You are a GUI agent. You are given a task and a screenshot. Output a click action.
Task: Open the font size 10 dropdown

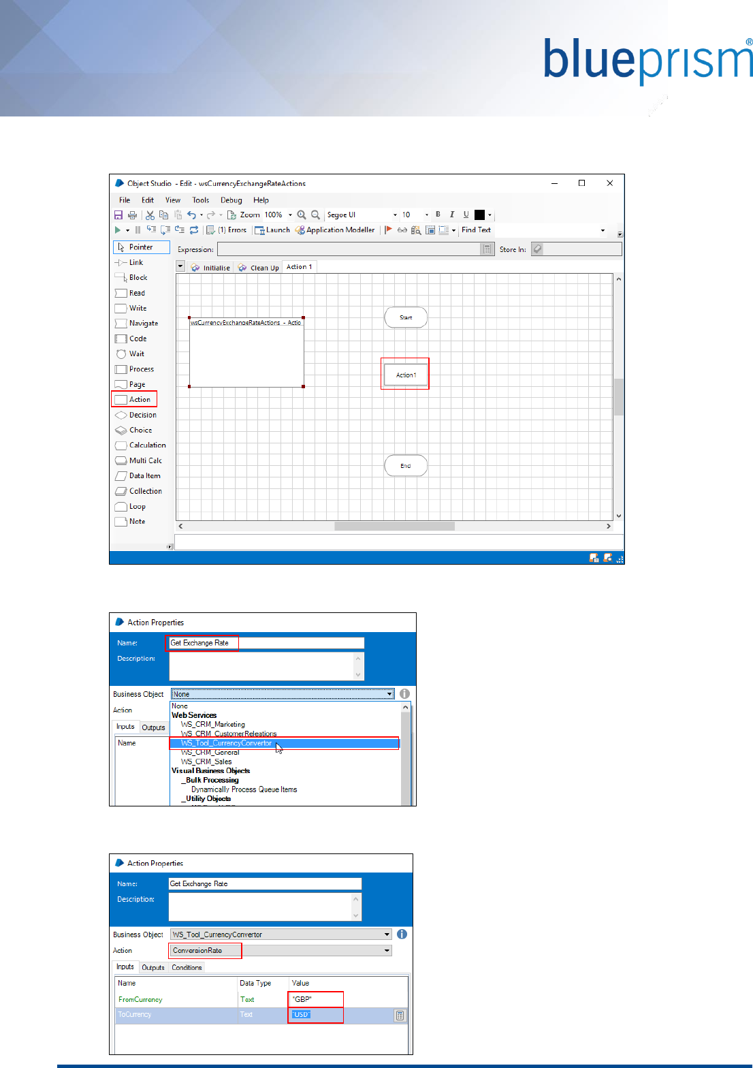point(427,215)
